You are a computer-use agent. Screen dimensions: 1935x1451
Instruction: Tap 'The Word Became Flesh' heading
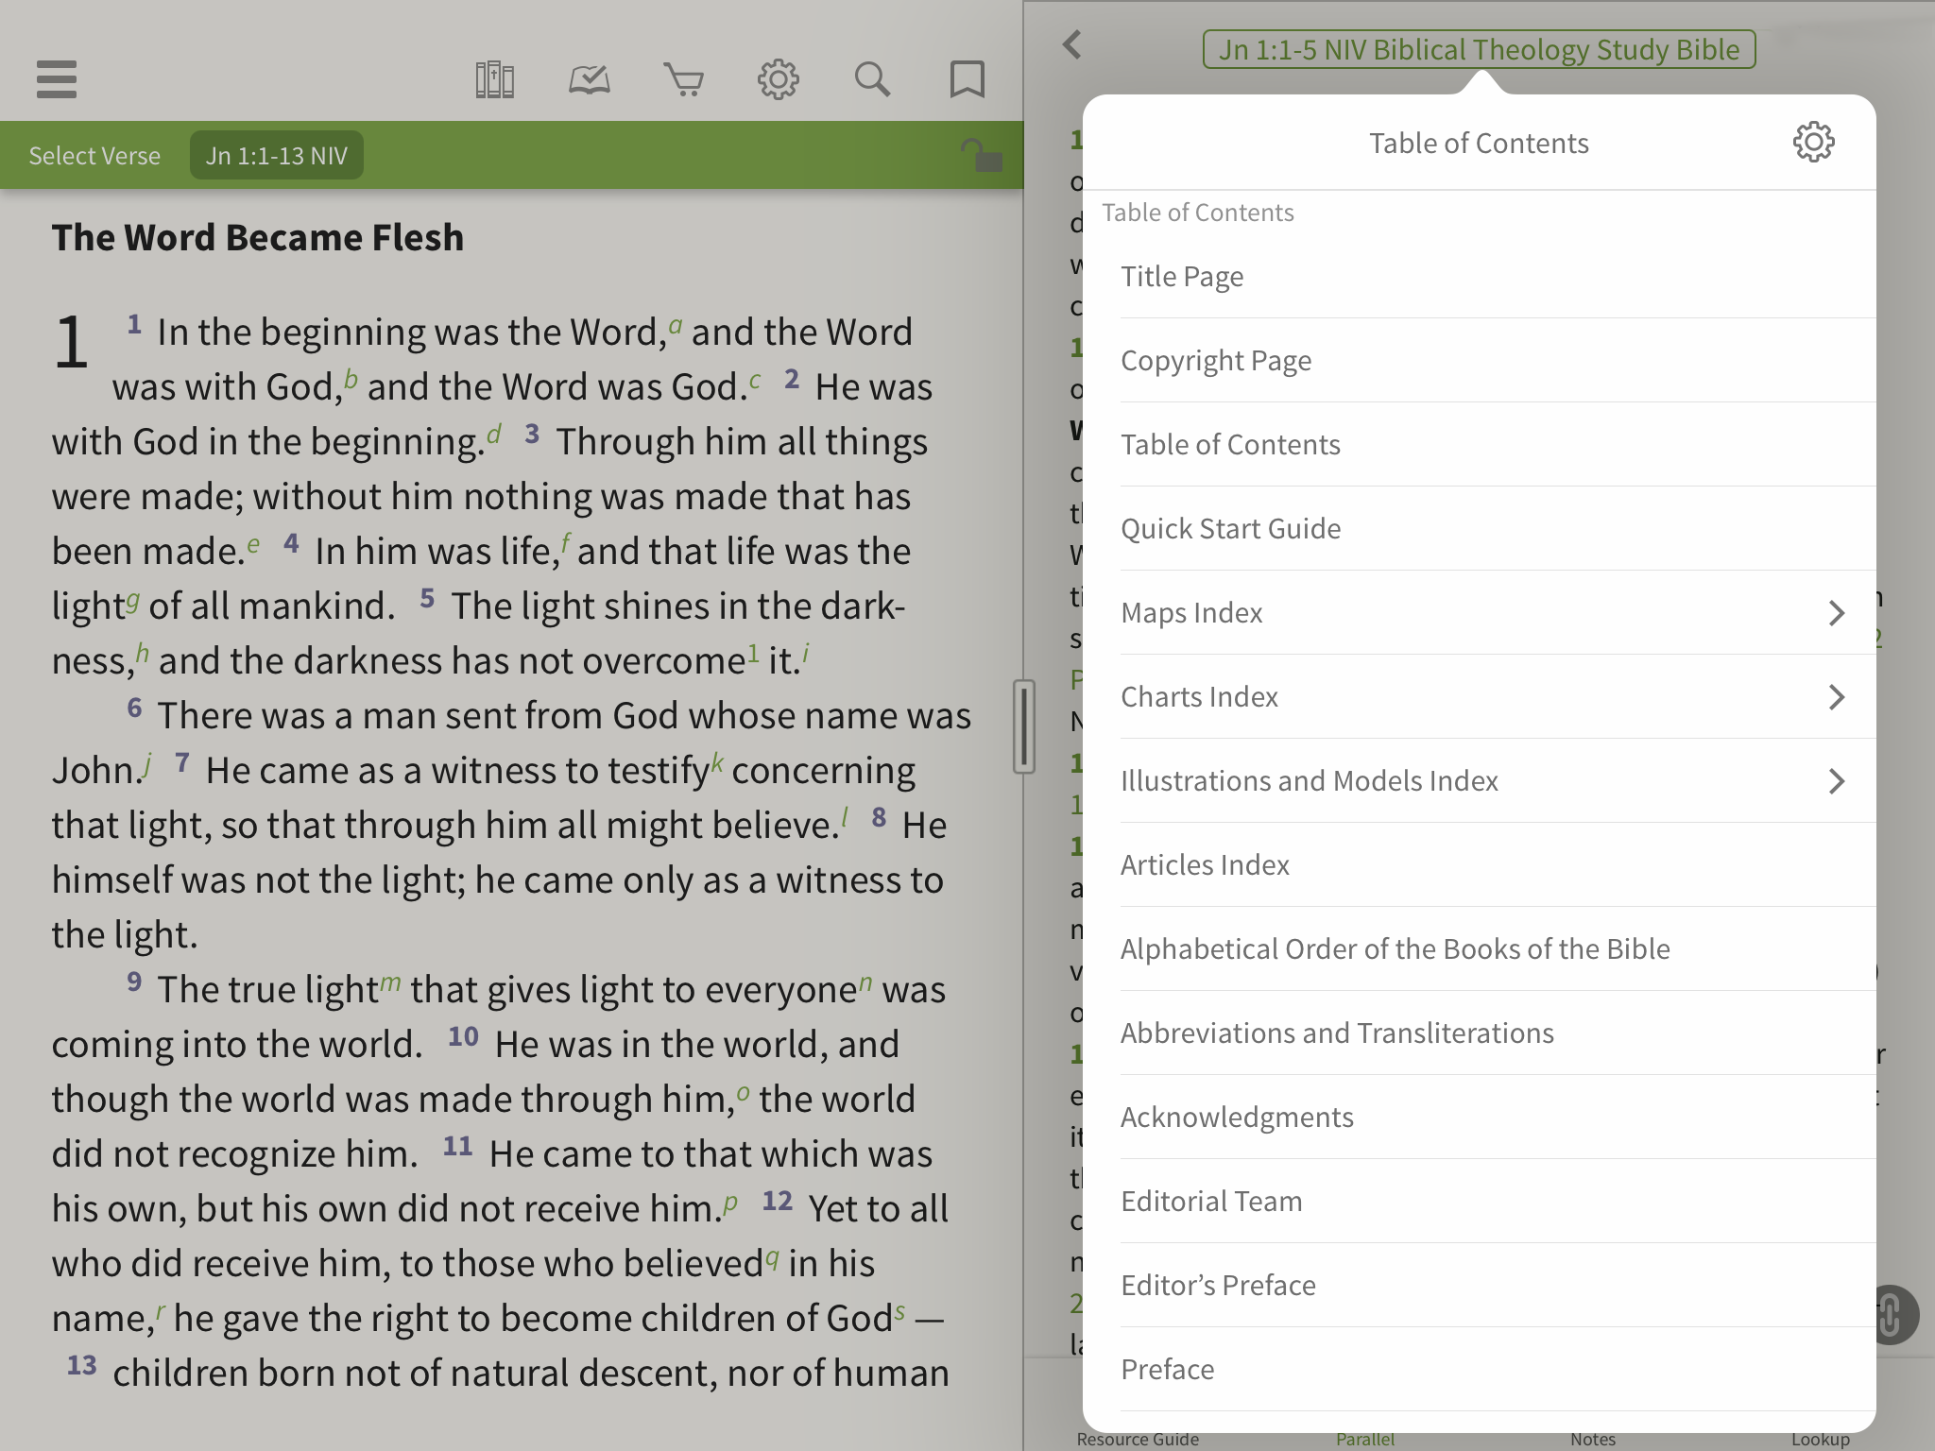(258, 238)
